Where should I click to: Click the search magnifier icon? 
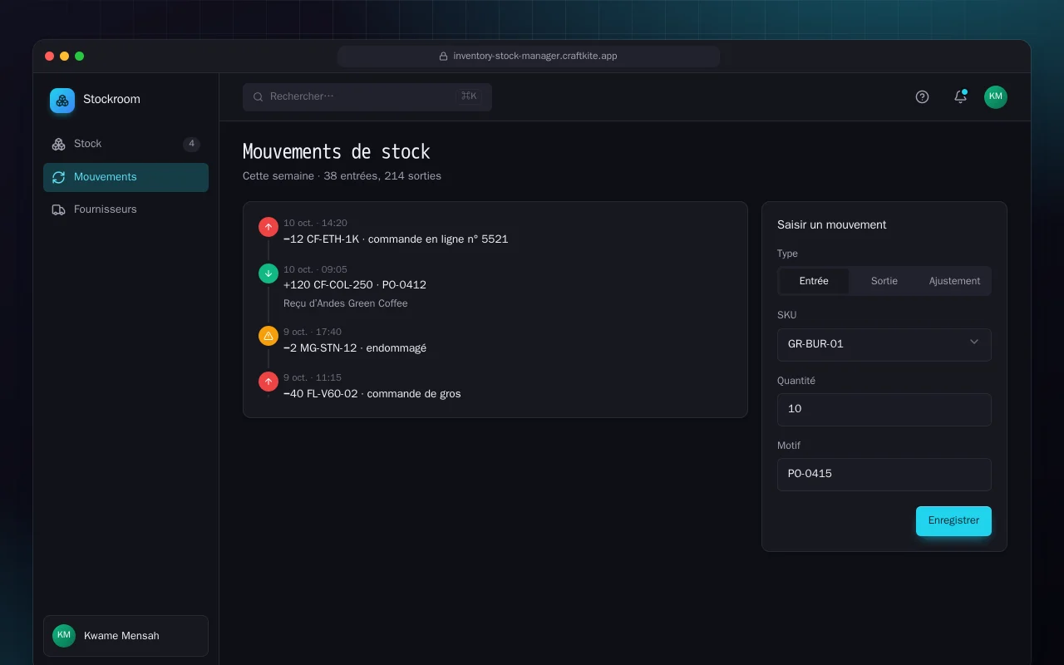point(259,96)
